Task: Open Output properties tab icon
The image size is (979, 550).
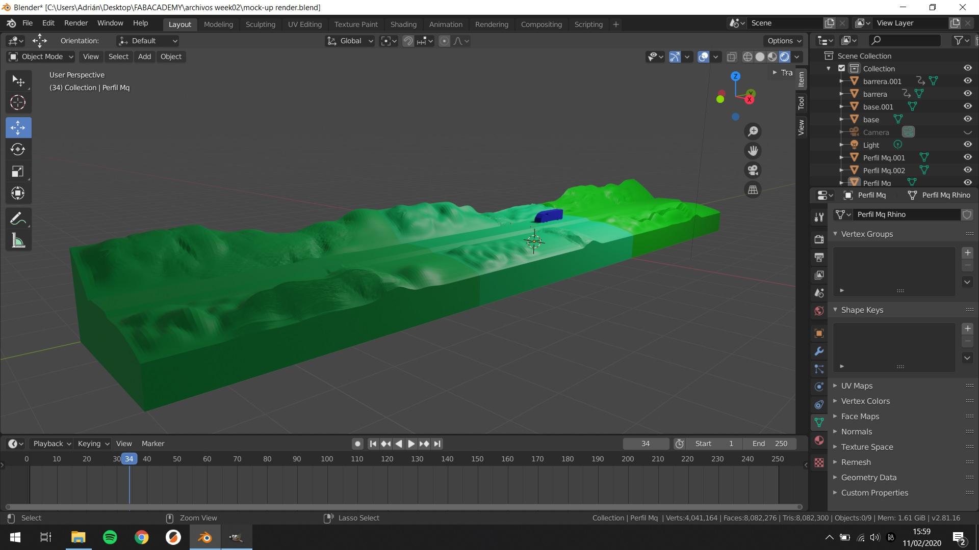Action: tap(819, 257)
